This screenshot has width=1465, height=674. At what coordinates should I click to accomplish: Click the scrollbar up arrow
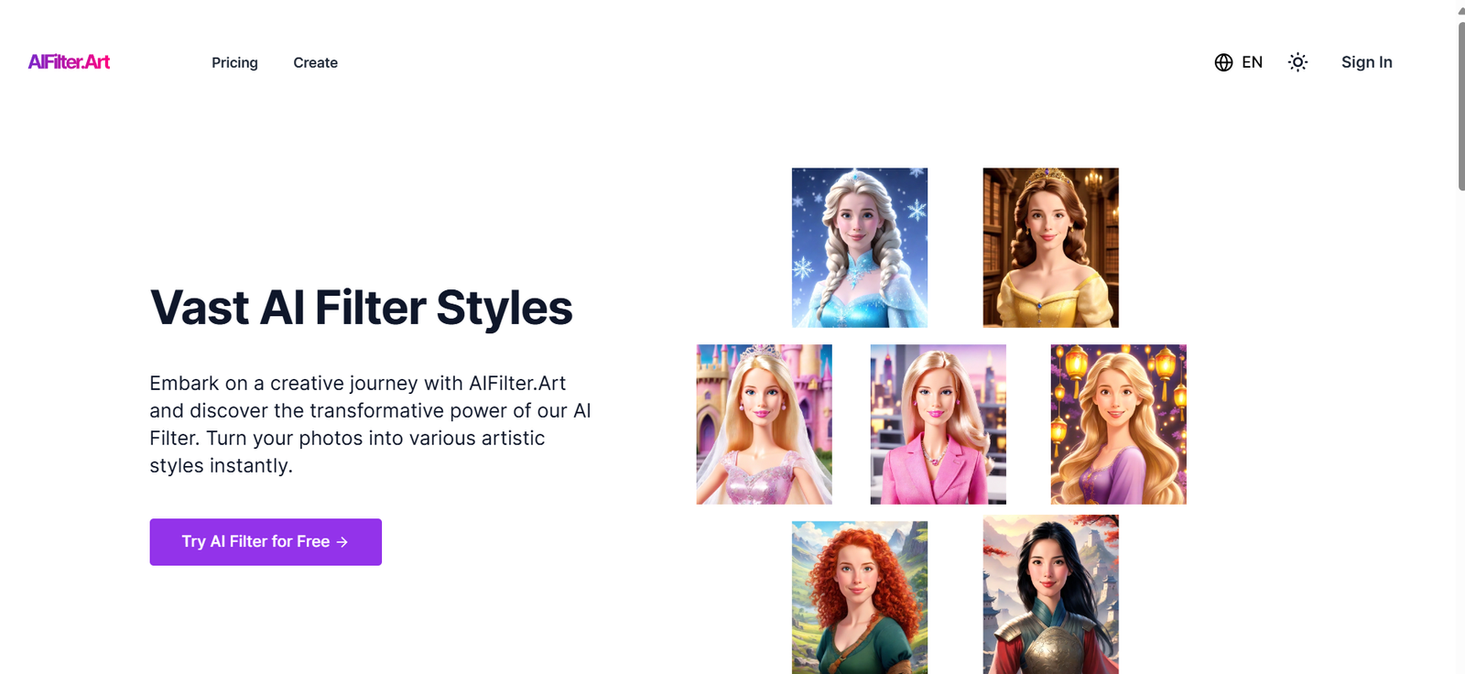click(1461, 9)
